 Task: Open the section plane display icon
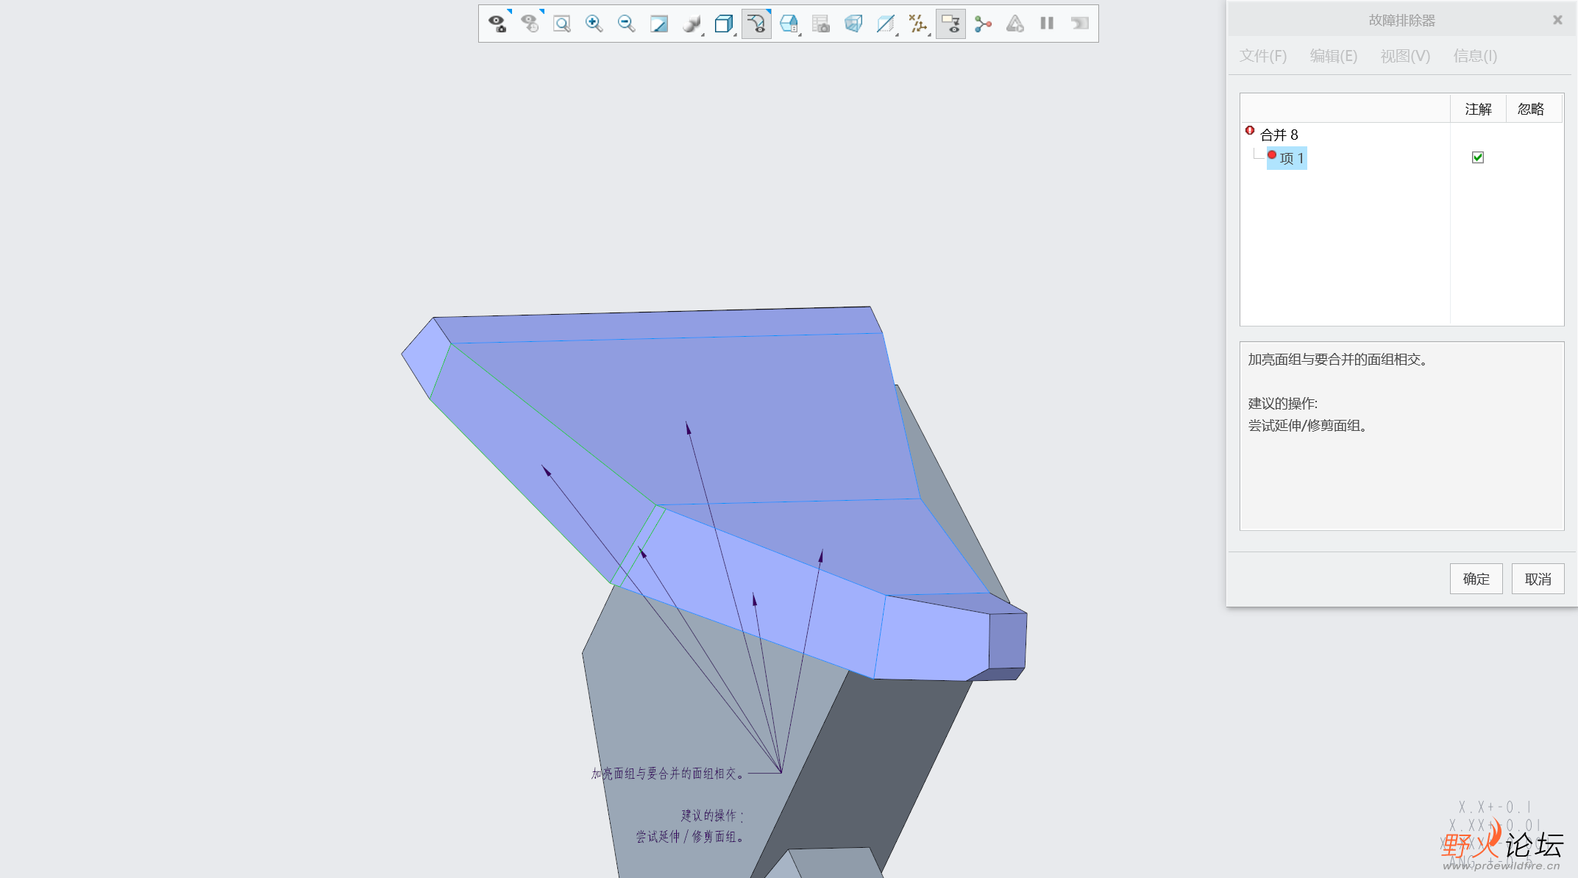[886, 24]
